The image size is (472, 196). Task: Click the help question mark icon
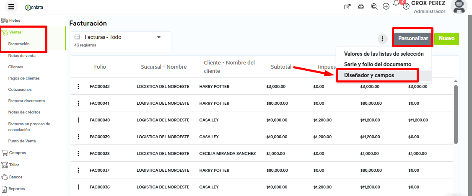tap(406, 7)
